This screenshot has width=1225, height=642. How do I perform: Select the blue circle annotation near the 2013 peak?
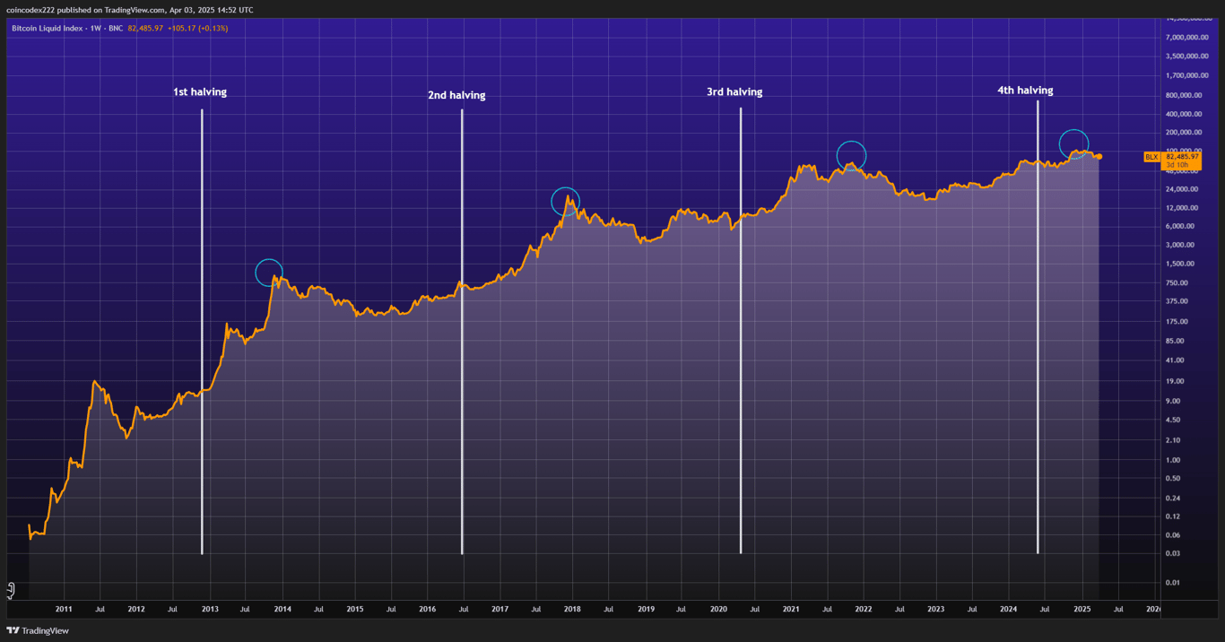[268, 271]
